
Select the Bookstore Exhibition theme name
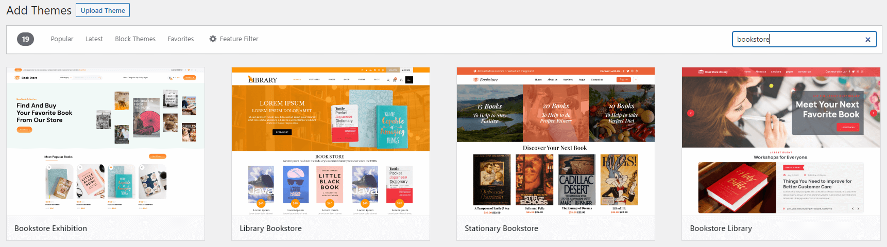50,228
